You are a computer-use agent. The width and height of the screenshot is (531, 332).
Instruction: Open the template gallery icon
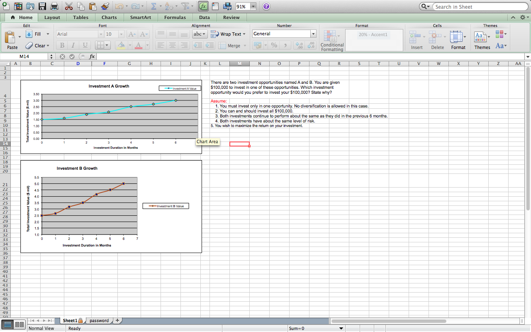click(x=18, y=6)
